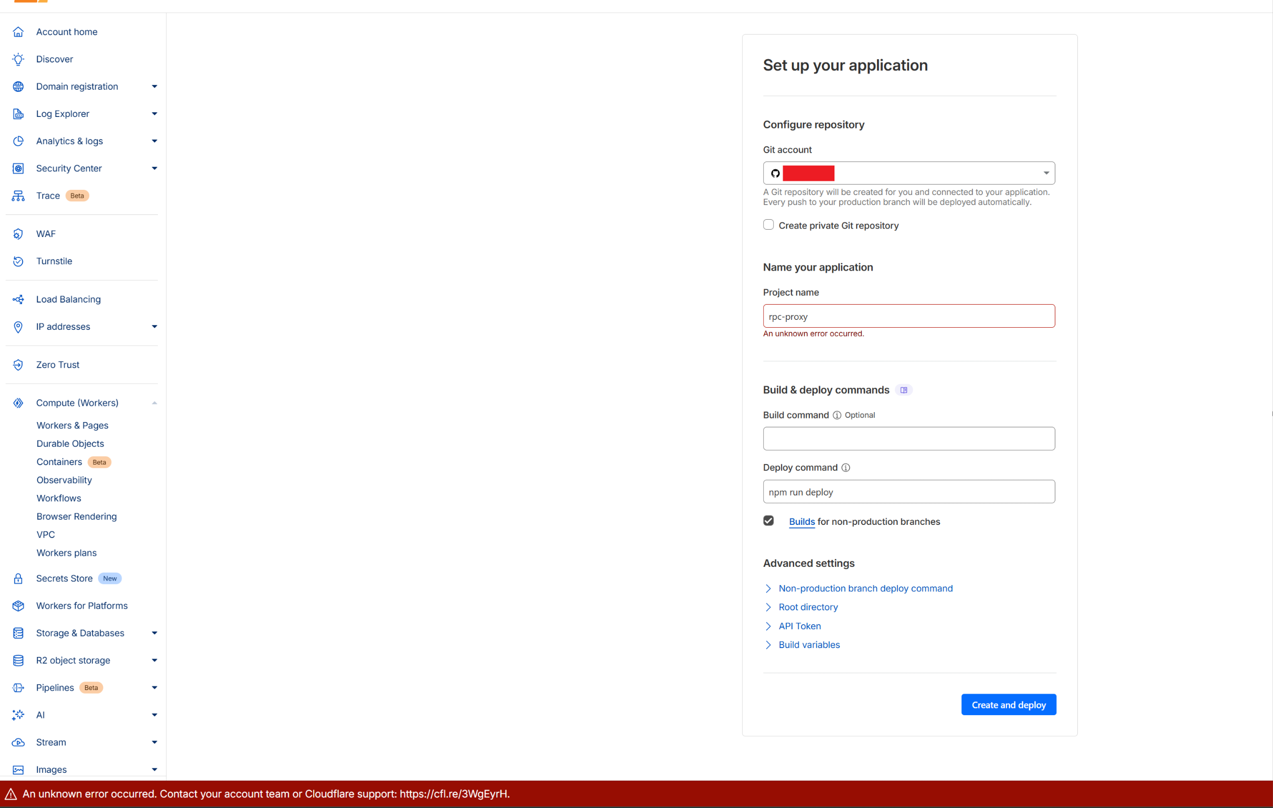The image size is (1273, 808).
Task: Click the Discover lightbulb icon
Action: 18,59
